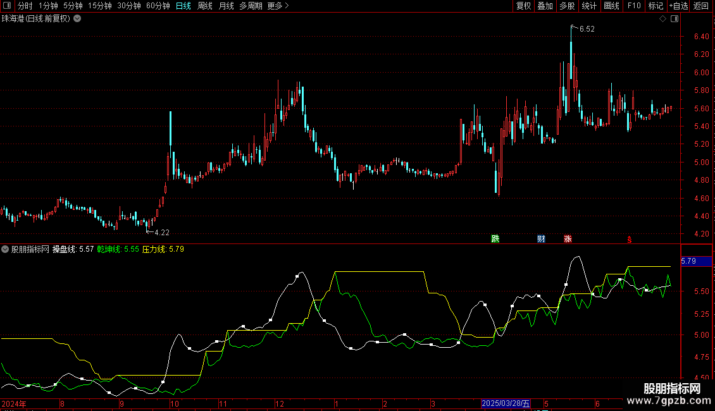This screenshot has width=715, height=411.
Task: Select the 30分钟 period
Action: [129, 6]
